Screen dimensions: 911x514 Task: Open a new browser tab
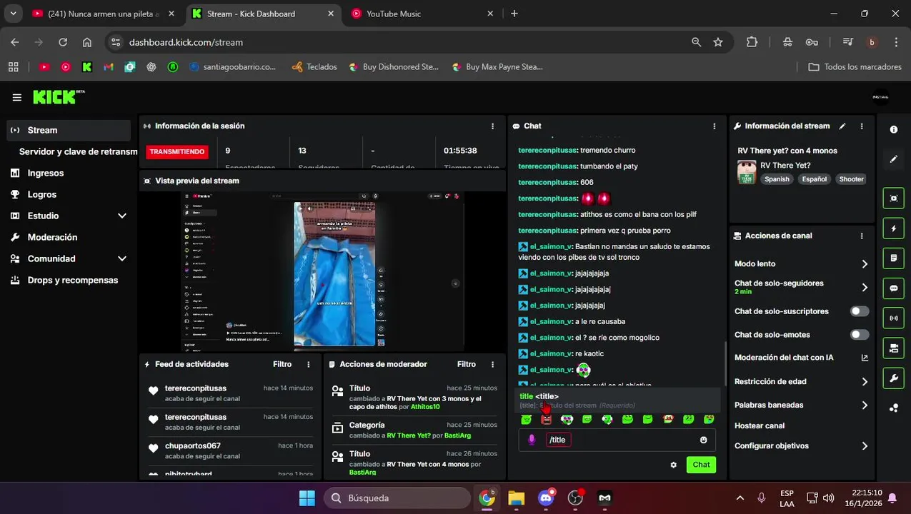pos(514,14)
